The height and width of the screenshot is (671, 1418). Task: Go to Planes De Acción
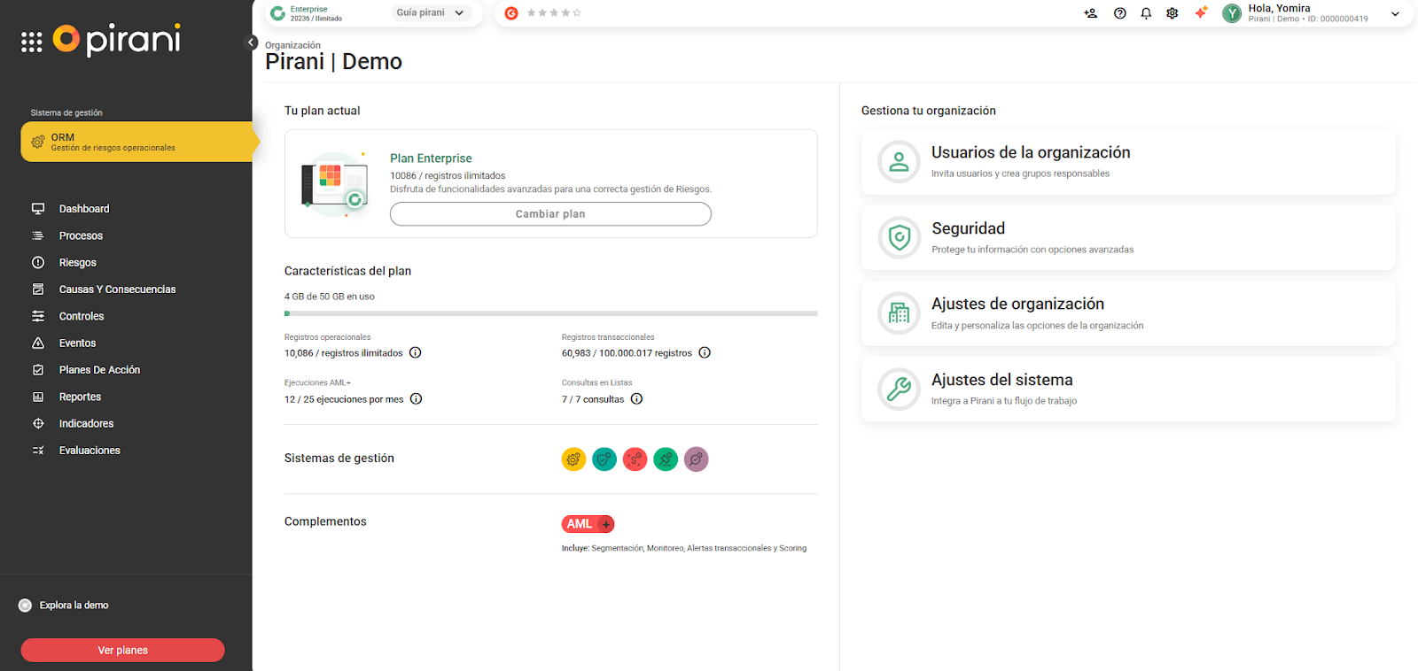(x=99, y=370)
